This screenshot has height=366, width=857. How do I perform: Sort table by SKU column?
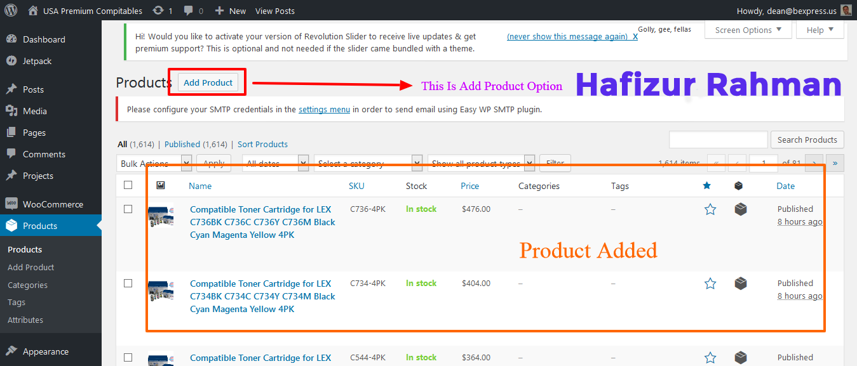pyautogui.click(x=356, y=186)
